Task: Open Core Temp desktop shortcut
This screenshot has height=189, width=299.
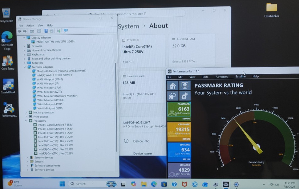Action: pyautogui.click(x=8, y=63)
